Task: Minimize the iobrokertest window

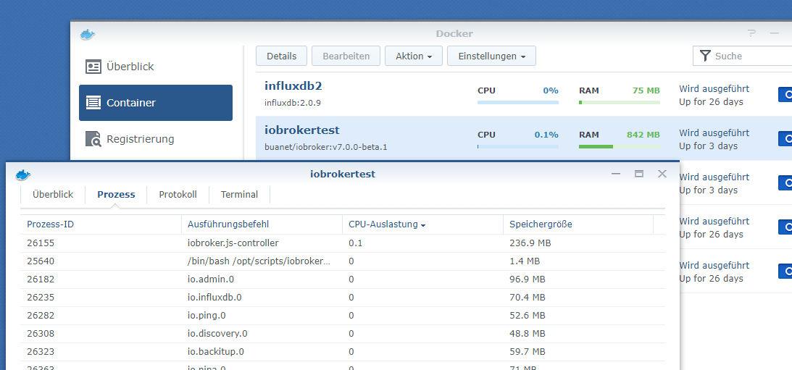Action: pos(616,175)
